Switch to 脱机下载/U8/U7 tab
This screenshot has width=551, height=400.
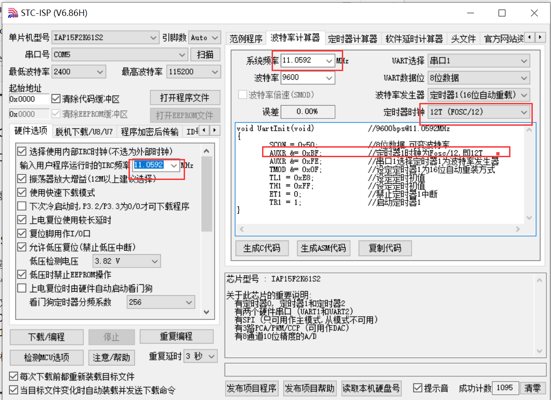point(84,132)
